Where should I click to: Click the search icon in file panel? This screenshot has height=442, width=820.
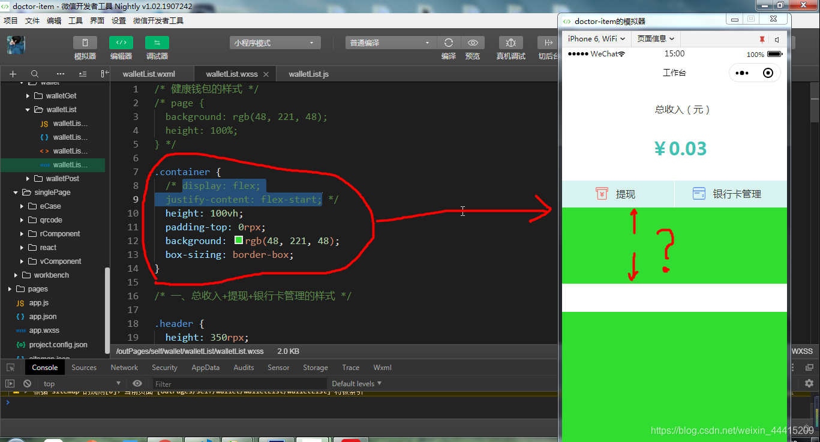35,74
